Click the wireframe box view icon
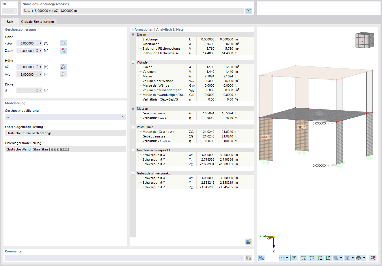Viewport: 382px width, 266px height. pos(347,258)
